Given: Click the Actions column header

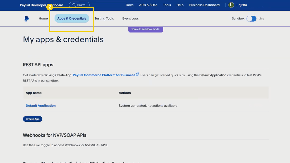Looking at the screenshot, I should [x=125, y=93].
